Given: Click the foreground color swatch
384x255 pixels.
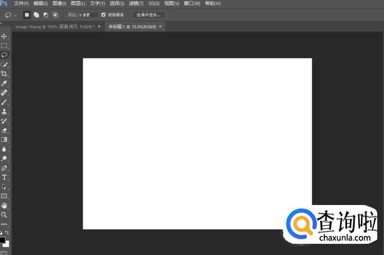Looking at the screenshot, I should (x=2, y=240).
